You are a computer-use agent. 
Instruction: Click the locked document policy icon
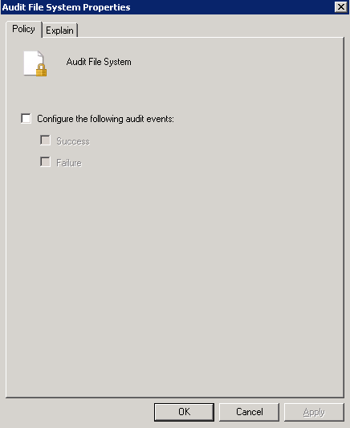35,63
